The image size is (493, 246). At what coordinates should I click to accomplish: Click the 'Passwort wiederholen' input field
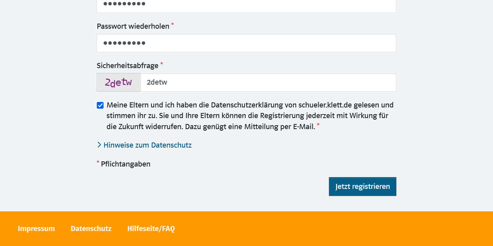click(246, 43)
